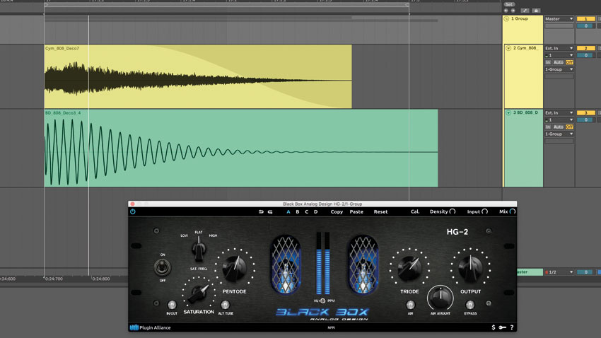
Task: Click the Paste button in plugin toolbar
Action: tap(356, 211)
